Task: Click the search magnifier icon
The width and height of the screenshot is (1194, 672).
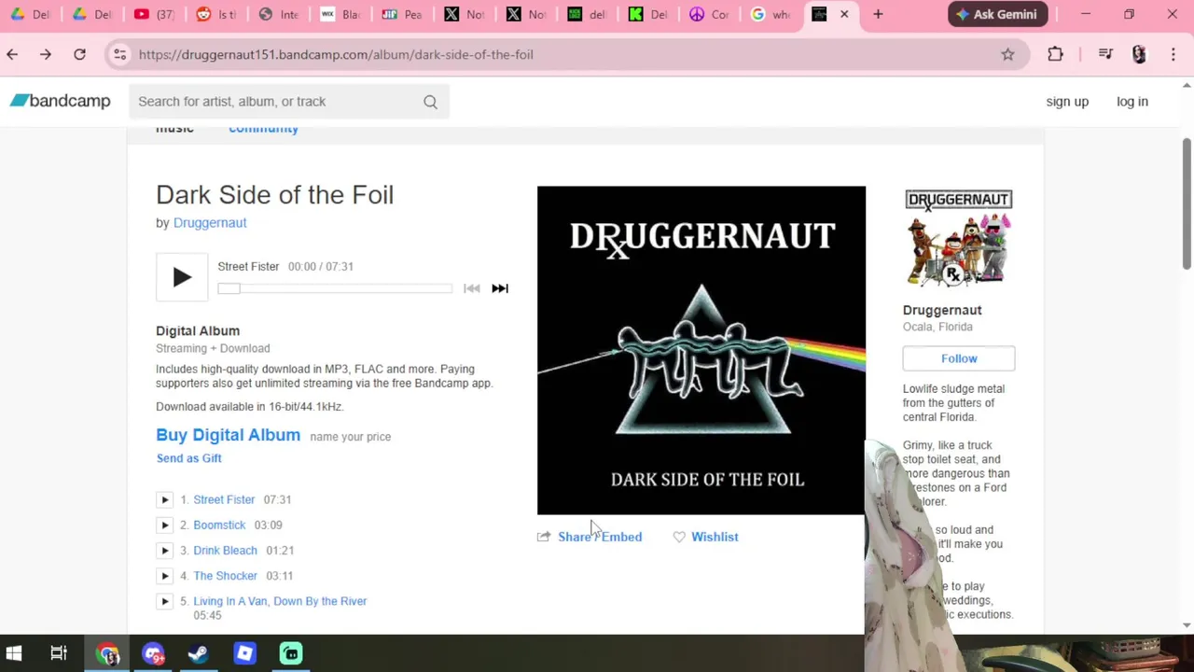Action: (x=430, y=102)
